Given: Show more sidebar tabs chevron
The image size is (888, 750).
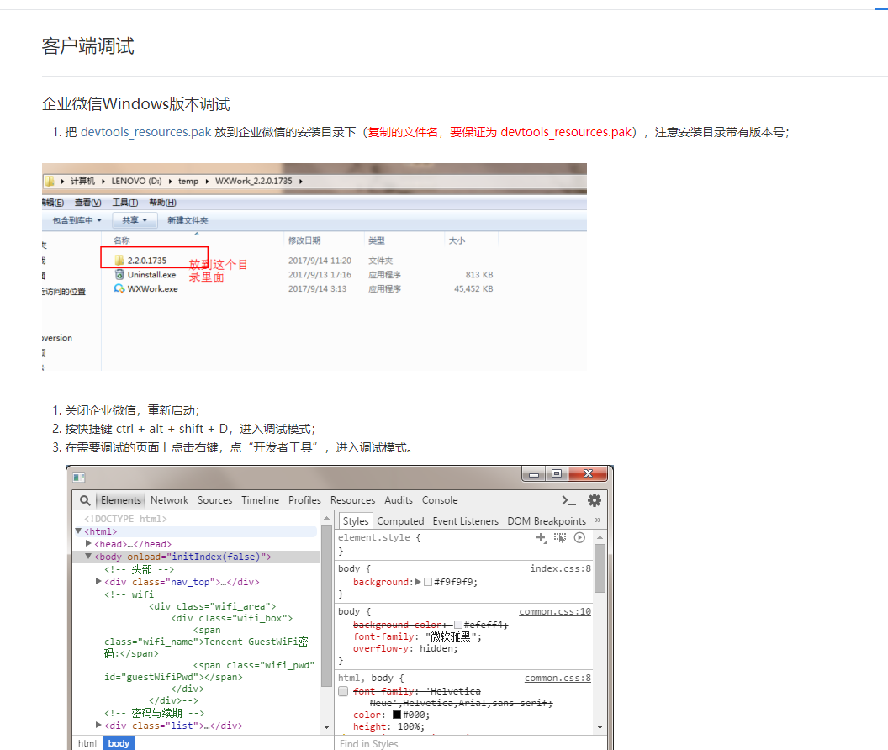Looking at the screenshot, I should point(598,520).
